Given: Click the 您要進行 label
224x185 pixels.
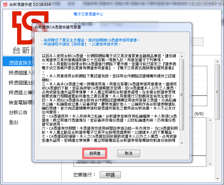Looking at the screenshot, I should pos(84,175).
